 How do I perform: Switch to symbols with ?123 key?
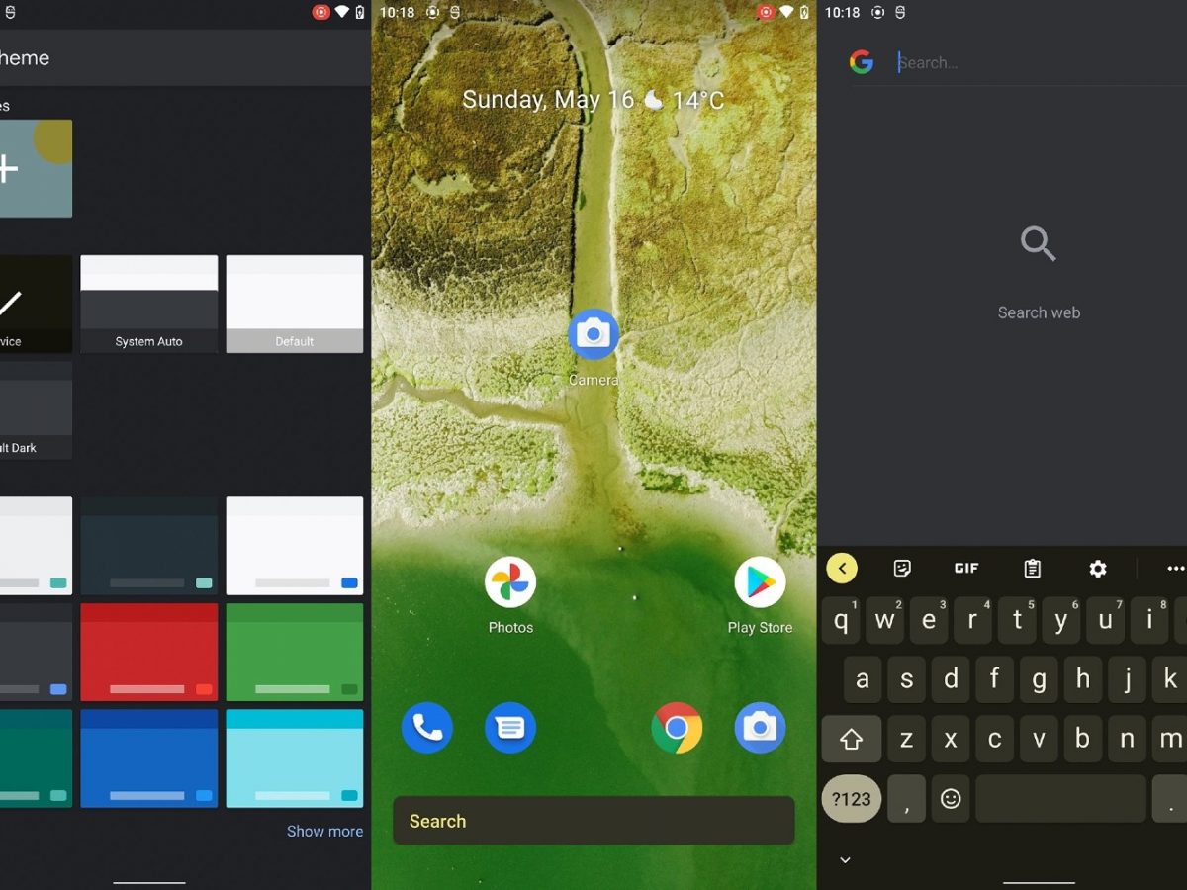click(852, 799)
